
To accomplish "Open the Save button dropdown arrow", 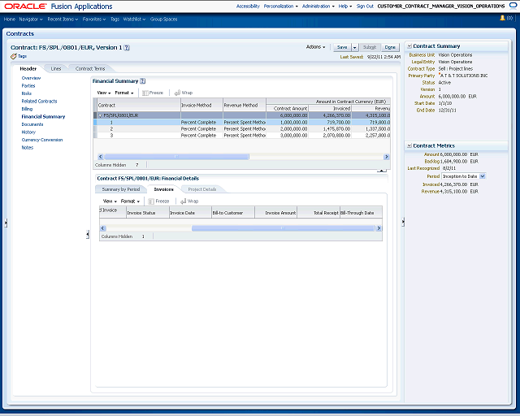I will tap(354, 48).
